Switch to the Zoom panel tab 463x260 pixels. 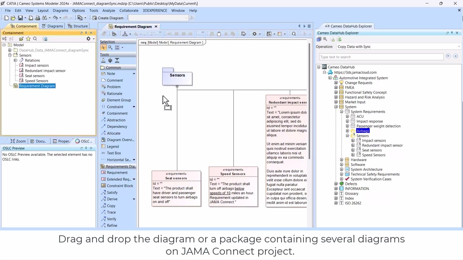click(18, 141)
